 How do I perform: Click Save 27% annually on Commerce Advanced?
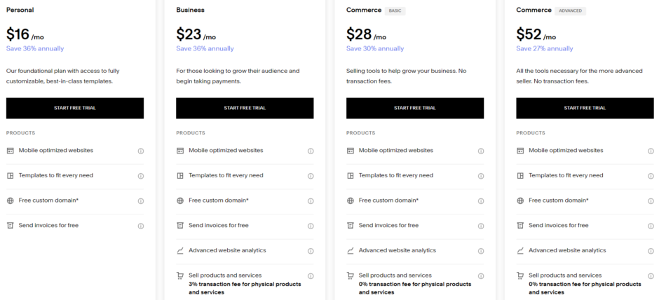(545, 49)
